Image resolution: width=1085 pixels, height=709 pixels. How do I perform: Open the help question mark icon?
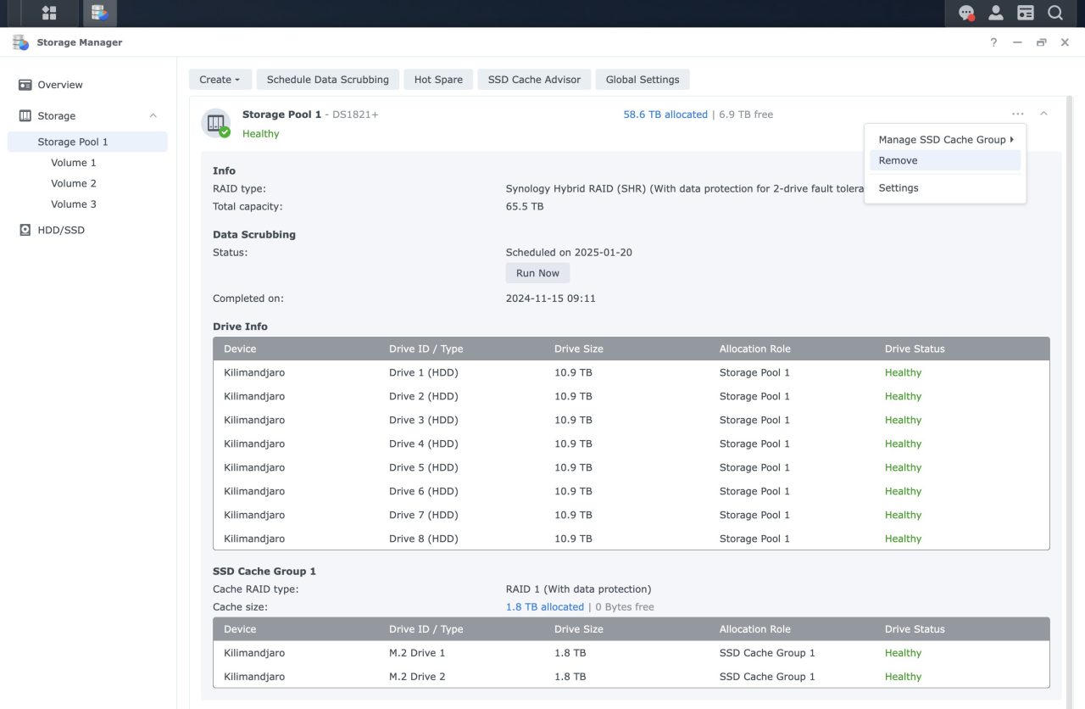point(993,42)
